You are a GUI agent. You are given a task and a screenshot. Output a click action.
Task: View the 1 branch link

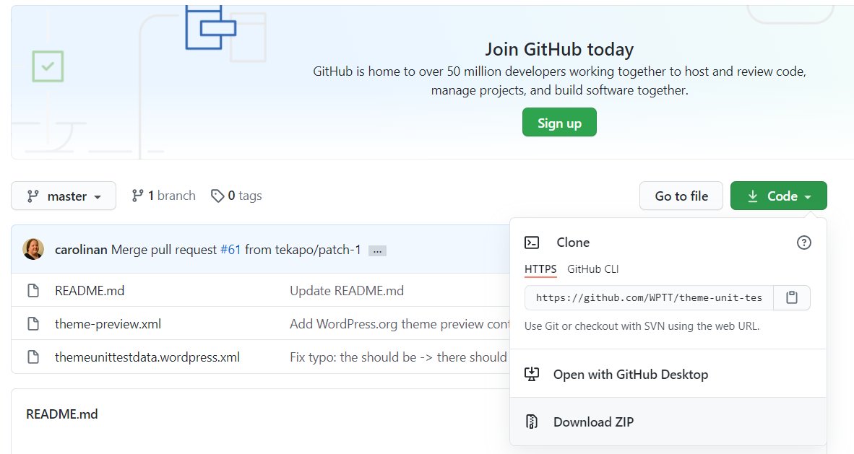click(163, 196)
